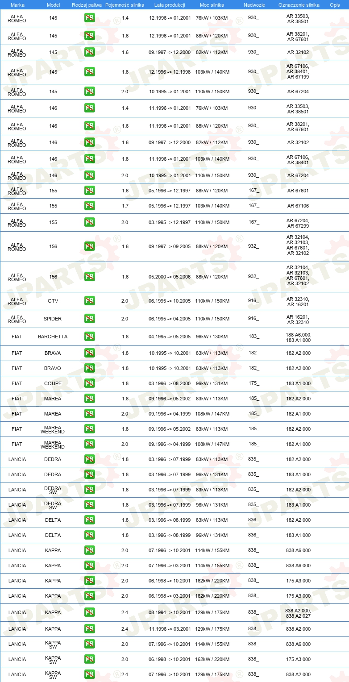Click the production dates 06.1995 -> 04.2005
Viewport: 349px width, 682px height.
pos(170,319)
